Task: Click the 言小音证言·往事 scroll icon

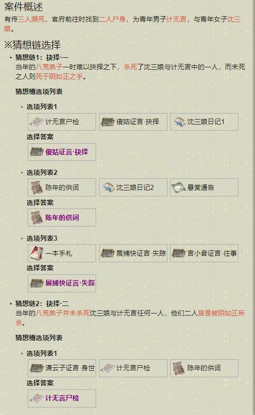Action: (x=179, y=253)
